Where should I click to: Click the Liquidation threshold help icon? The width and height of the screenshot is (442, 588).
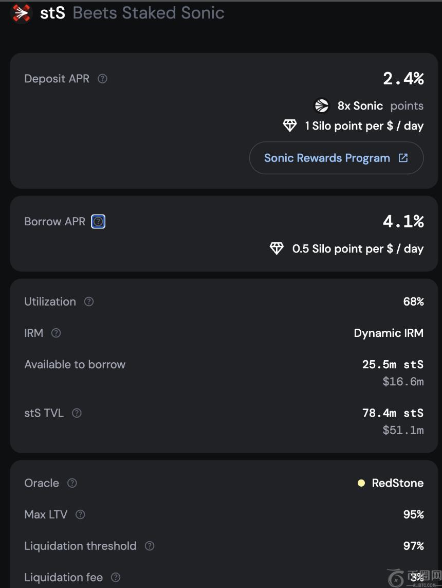150,546
